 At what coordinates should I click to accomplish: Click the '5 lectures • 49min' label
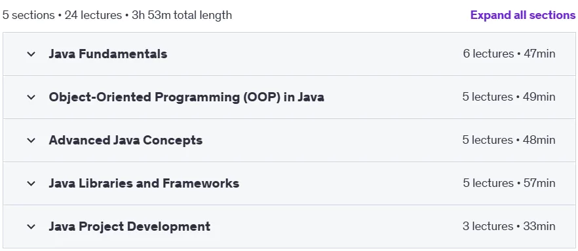click(509, 97)
